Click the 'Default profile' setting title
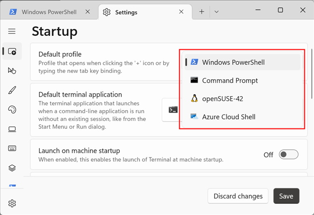Viewport: 314px width, 215px height. [x=60, y=54]
